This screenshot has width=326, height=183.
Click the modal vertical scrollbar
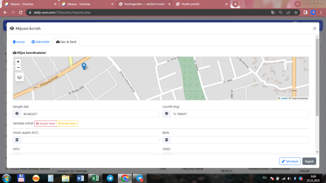coord(317,76)
